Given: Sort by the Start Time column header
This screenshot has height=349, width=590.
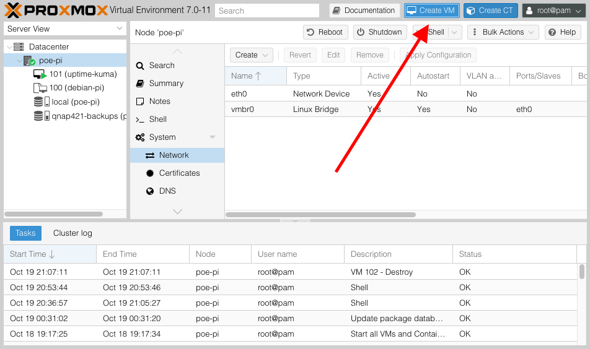Looking at the screenshot, I should pos(32,254).
